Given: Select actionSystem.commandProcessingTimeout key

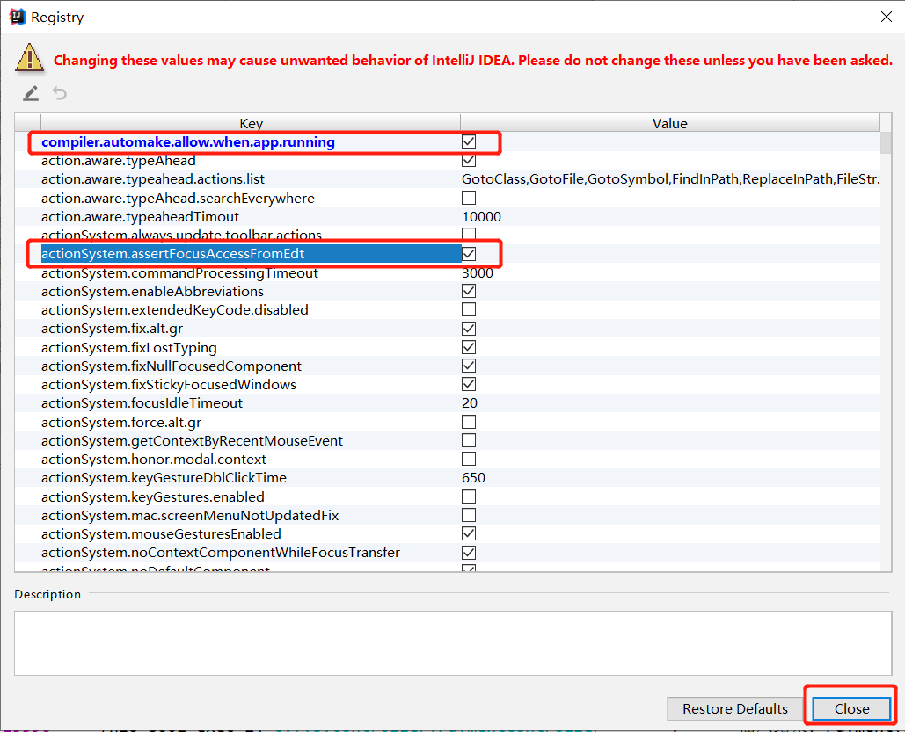Looking at the screenshot, I should pos(179,272).
